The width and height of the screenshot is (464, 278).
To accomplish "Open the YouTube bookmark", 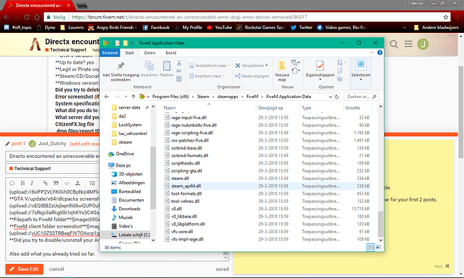I will coord(220,28).
